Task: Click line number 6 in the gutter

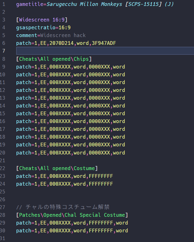Action: pos(4,43)
